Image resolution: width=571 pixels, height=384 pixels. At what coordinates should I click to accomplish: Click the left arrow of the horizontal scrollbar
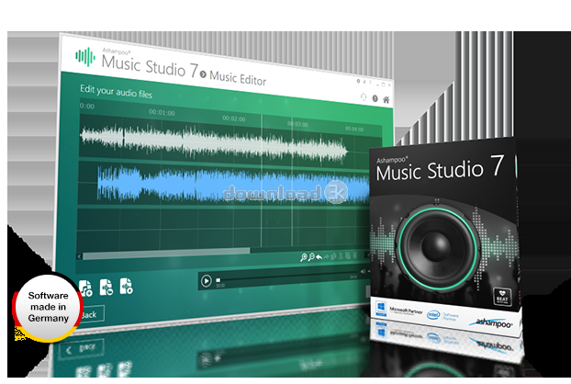tap(79, 256)
